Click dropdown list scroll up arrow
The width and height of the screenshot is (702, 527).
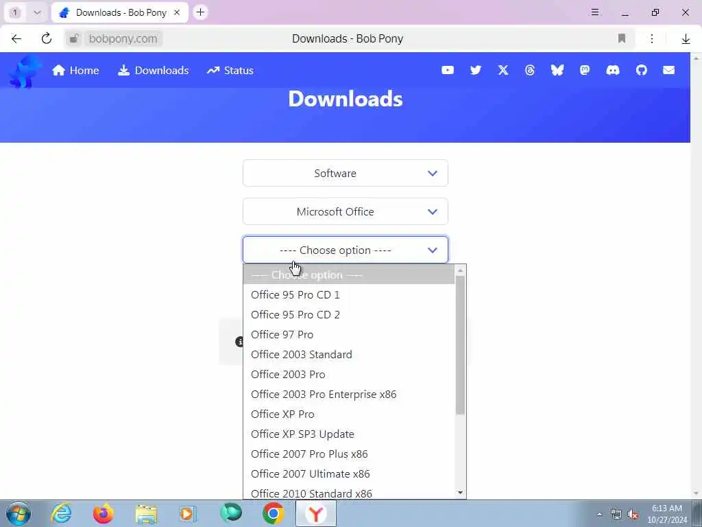460,270
